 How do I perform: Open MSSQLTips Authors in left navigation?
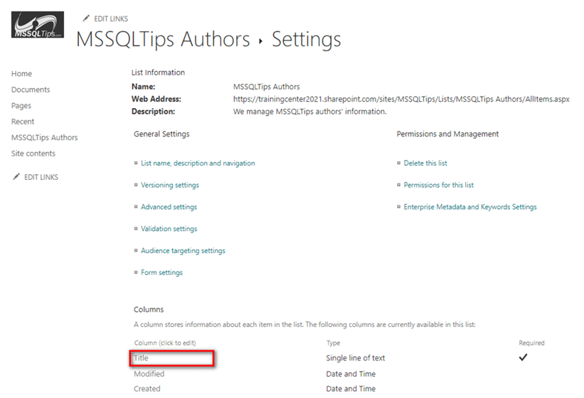coord(45,138)
